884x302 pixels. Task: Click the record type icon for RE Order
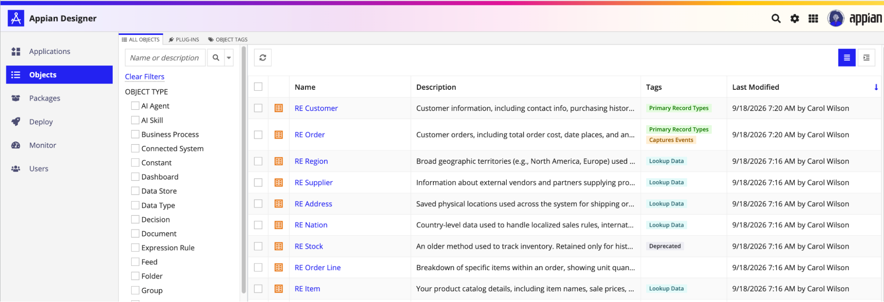click(279, 135)
